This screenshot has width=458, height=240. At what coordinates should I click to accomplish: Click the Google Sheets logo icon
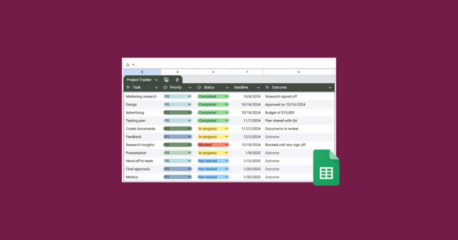(326, 167)
